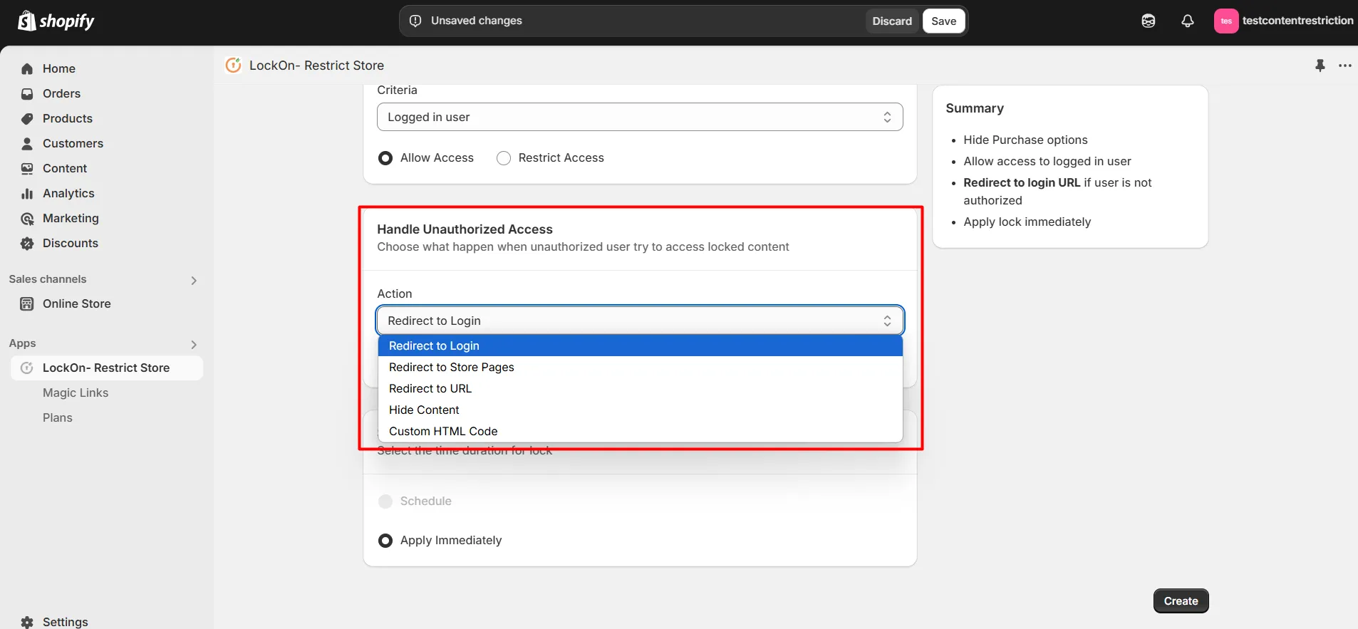Viewport: 1358px width, 629px height.
Task: Click 'Apply lock immediately' summary item
Action: point(1027,222)
